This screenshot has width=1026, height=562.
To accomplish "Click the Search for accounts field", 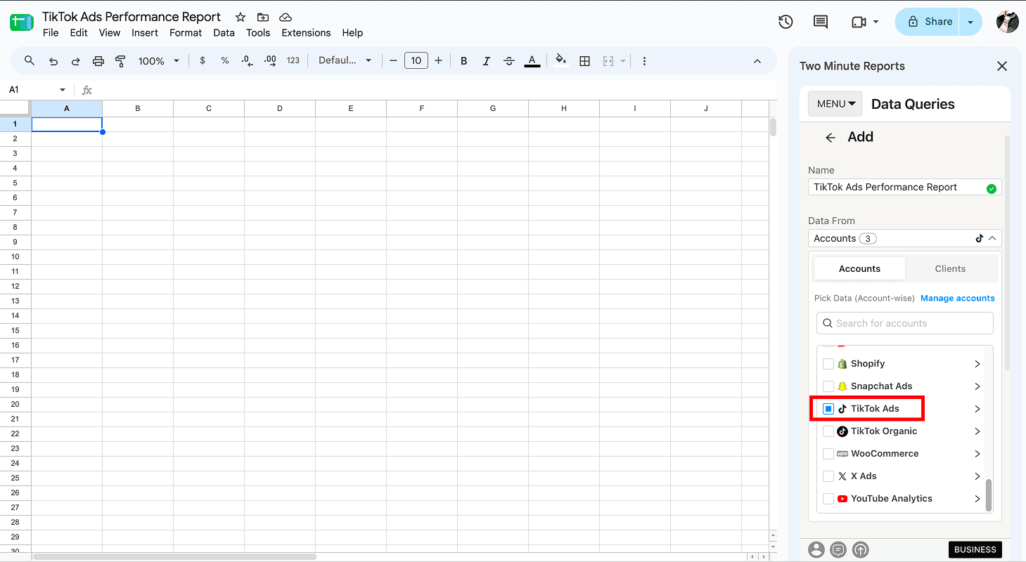I will (x=905, y=323).
